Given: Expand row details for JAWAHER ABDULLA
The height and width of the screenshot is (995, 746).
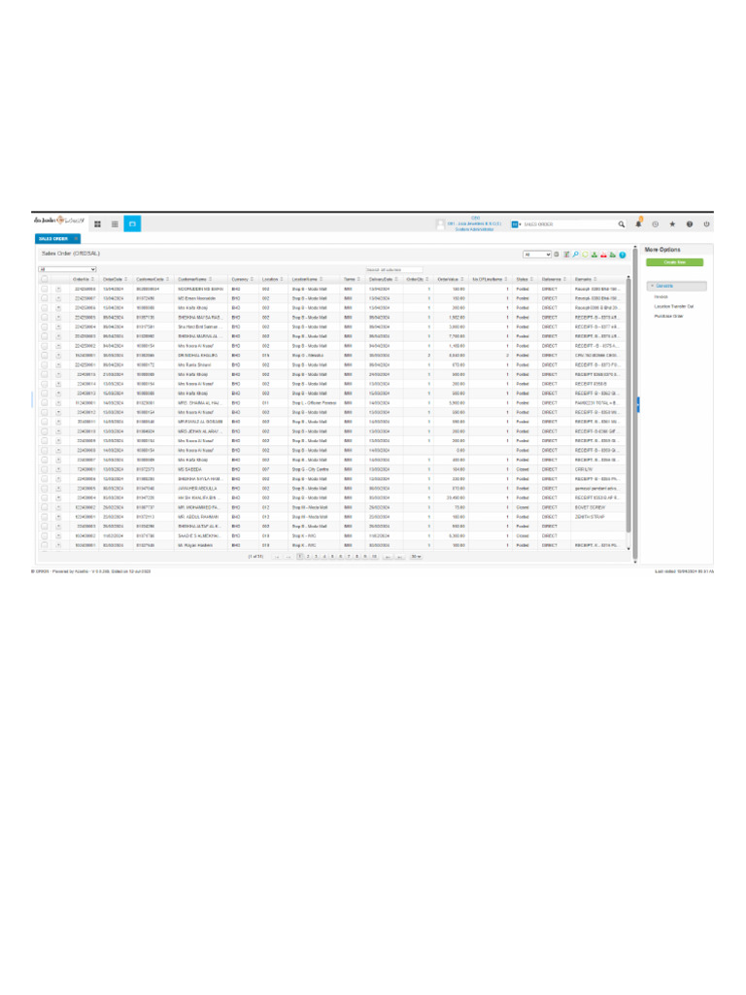Looking at the screenshot, I should [x=58, y=488].
